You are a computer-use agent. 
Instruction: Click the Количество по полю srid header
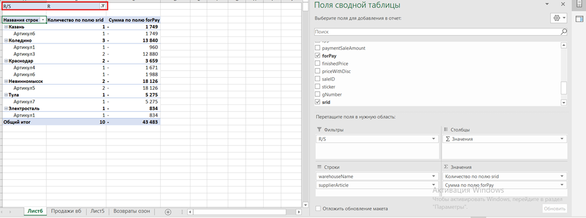coord(76,20)
